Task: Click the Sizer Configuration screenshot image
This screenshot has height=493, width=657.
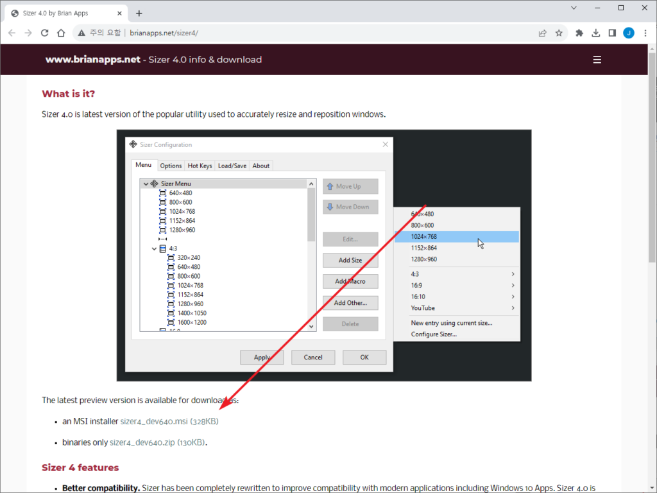Action: pyautogui.click(x=324, y=255)
